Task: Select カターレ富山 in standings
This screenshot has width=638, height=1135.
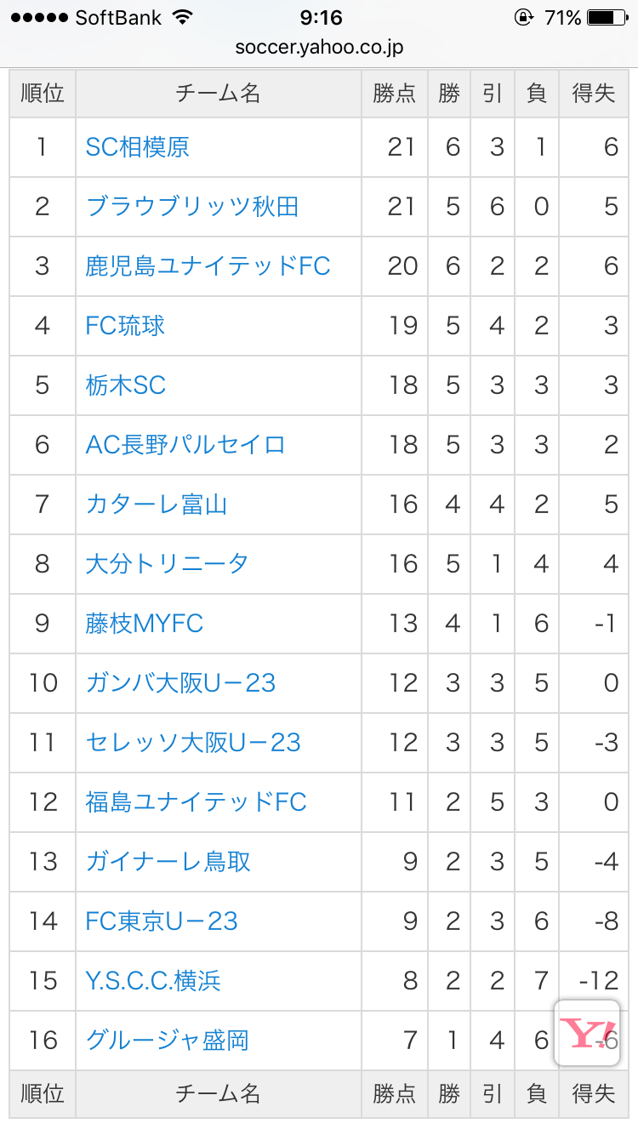Action: click(x=157, y=505)
